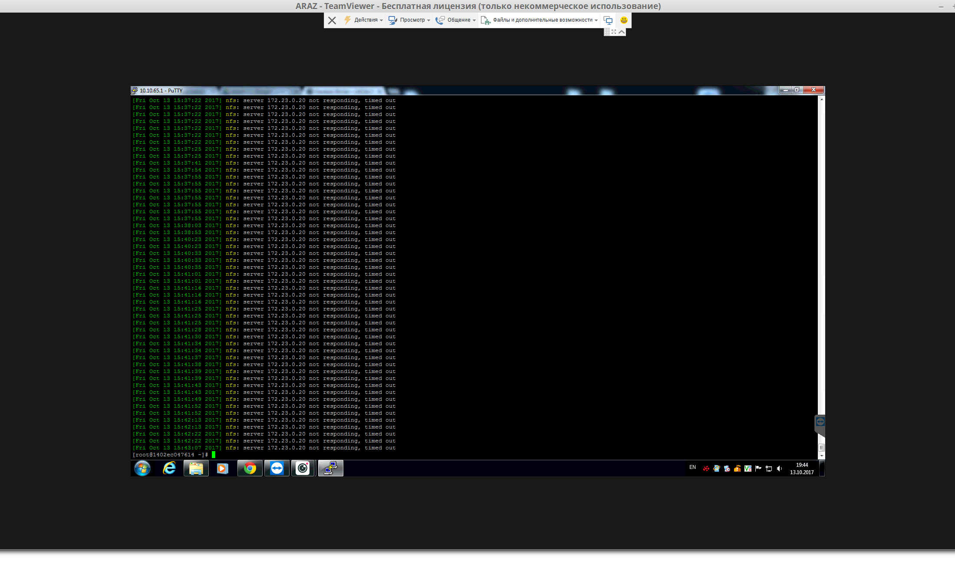This screenshot has width=955, height=561.
Task: Click the PuTTY scrollbar down arrow
Action: [x=821, y=456]
